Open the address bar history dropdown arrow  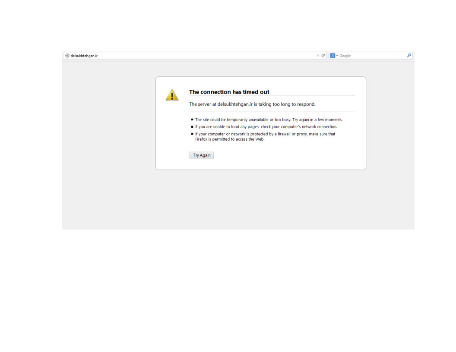point(318,56)
